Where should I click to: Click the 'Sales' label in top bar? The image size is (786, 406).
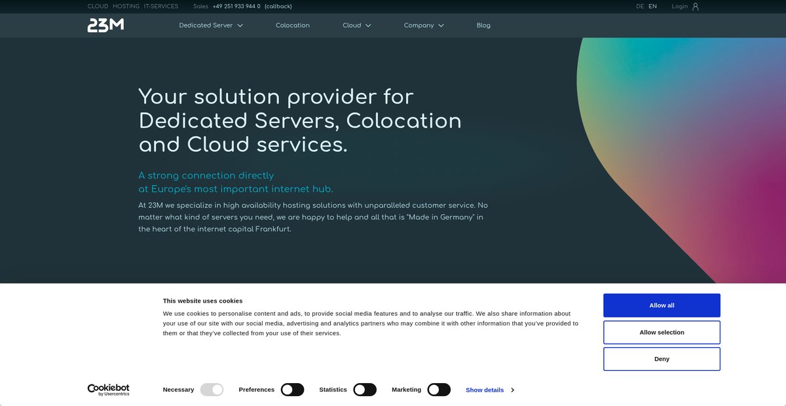pyautogui.click(x=200, y=7)
